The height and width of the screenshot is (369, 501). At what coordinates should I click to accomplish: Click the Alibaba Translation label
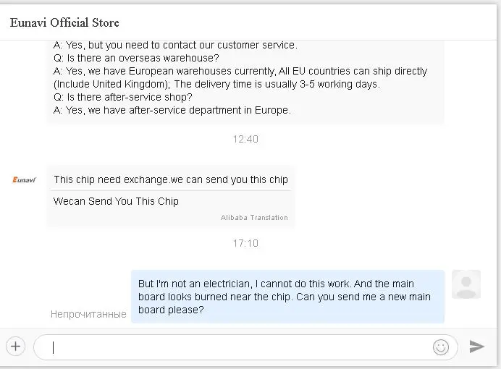(254, 218)
